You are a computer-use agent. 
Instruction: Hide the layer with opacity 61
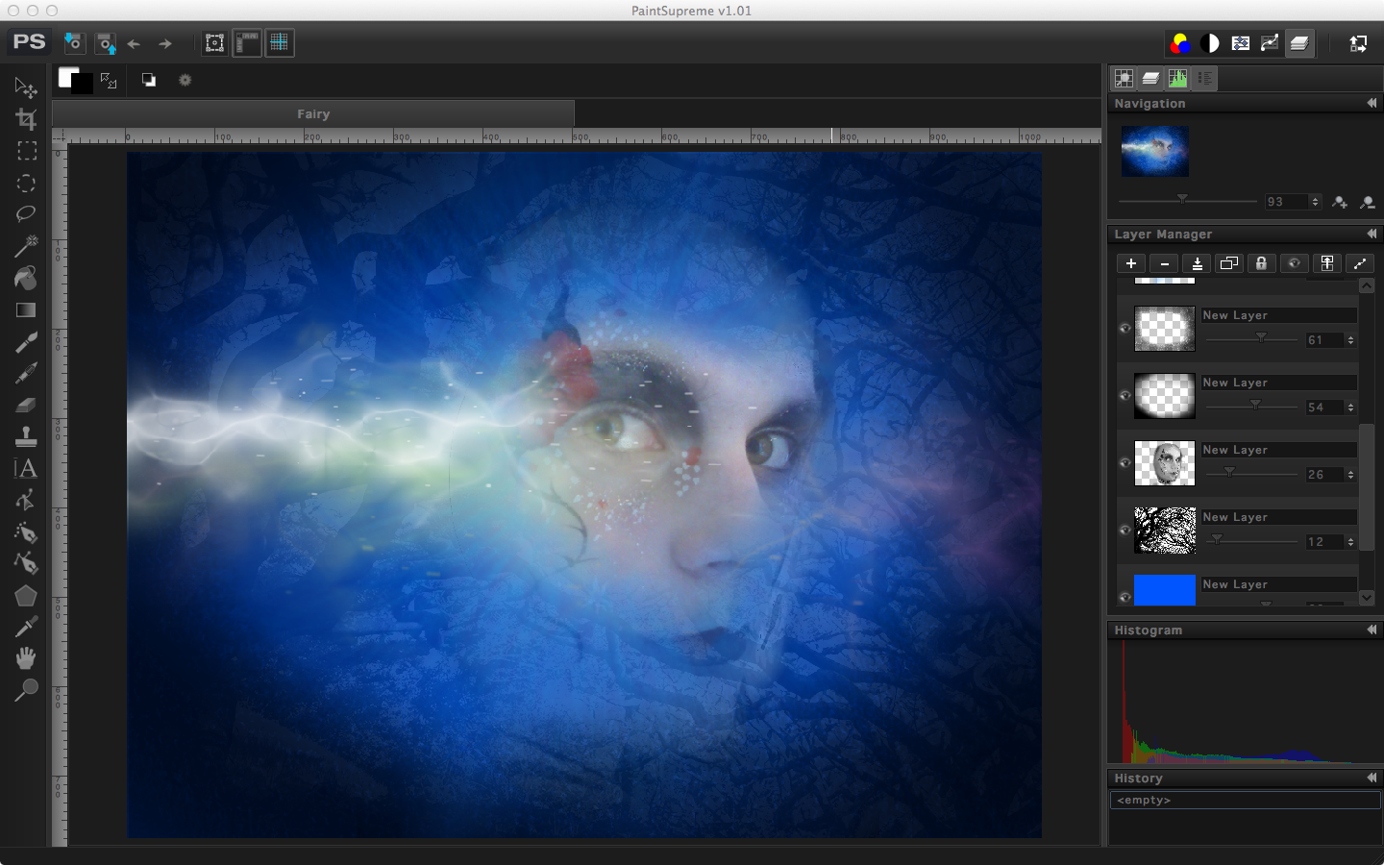(1124, 329)
